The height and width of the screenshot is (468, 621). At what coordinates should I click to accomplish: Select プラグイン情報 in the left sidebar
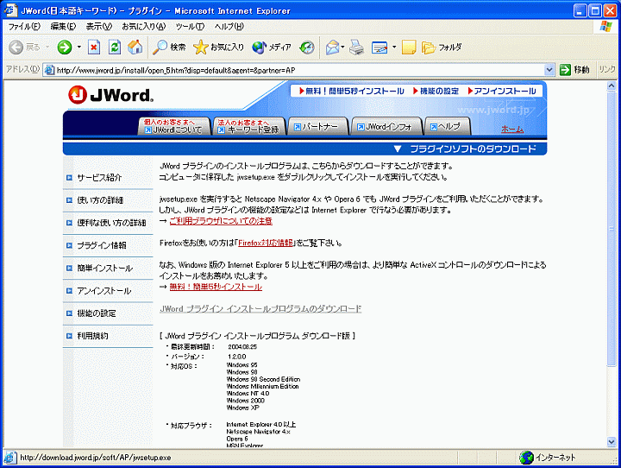click(102, 245)
